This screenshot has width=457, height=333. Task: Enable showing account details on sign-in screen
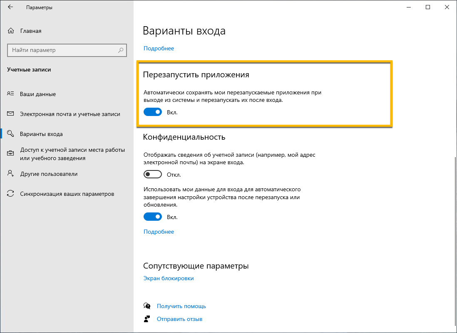tap(152, 174)
